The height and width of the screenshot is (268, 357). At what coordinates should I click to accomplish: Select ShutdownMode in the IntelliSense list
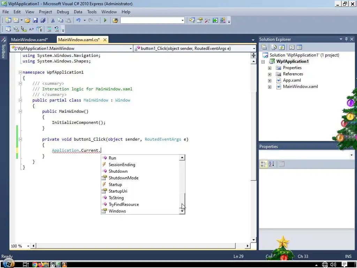click(123, 178)
